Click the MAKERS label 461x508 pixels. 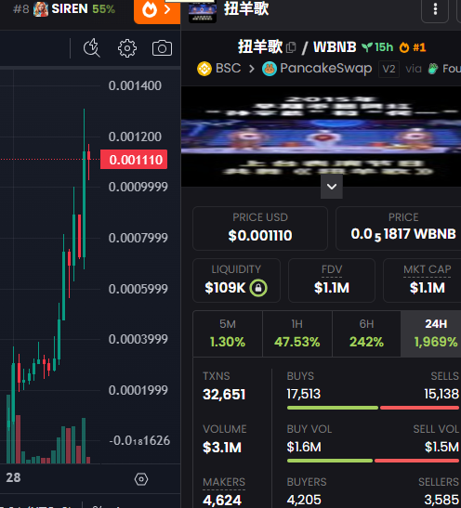tap(224, 482)
